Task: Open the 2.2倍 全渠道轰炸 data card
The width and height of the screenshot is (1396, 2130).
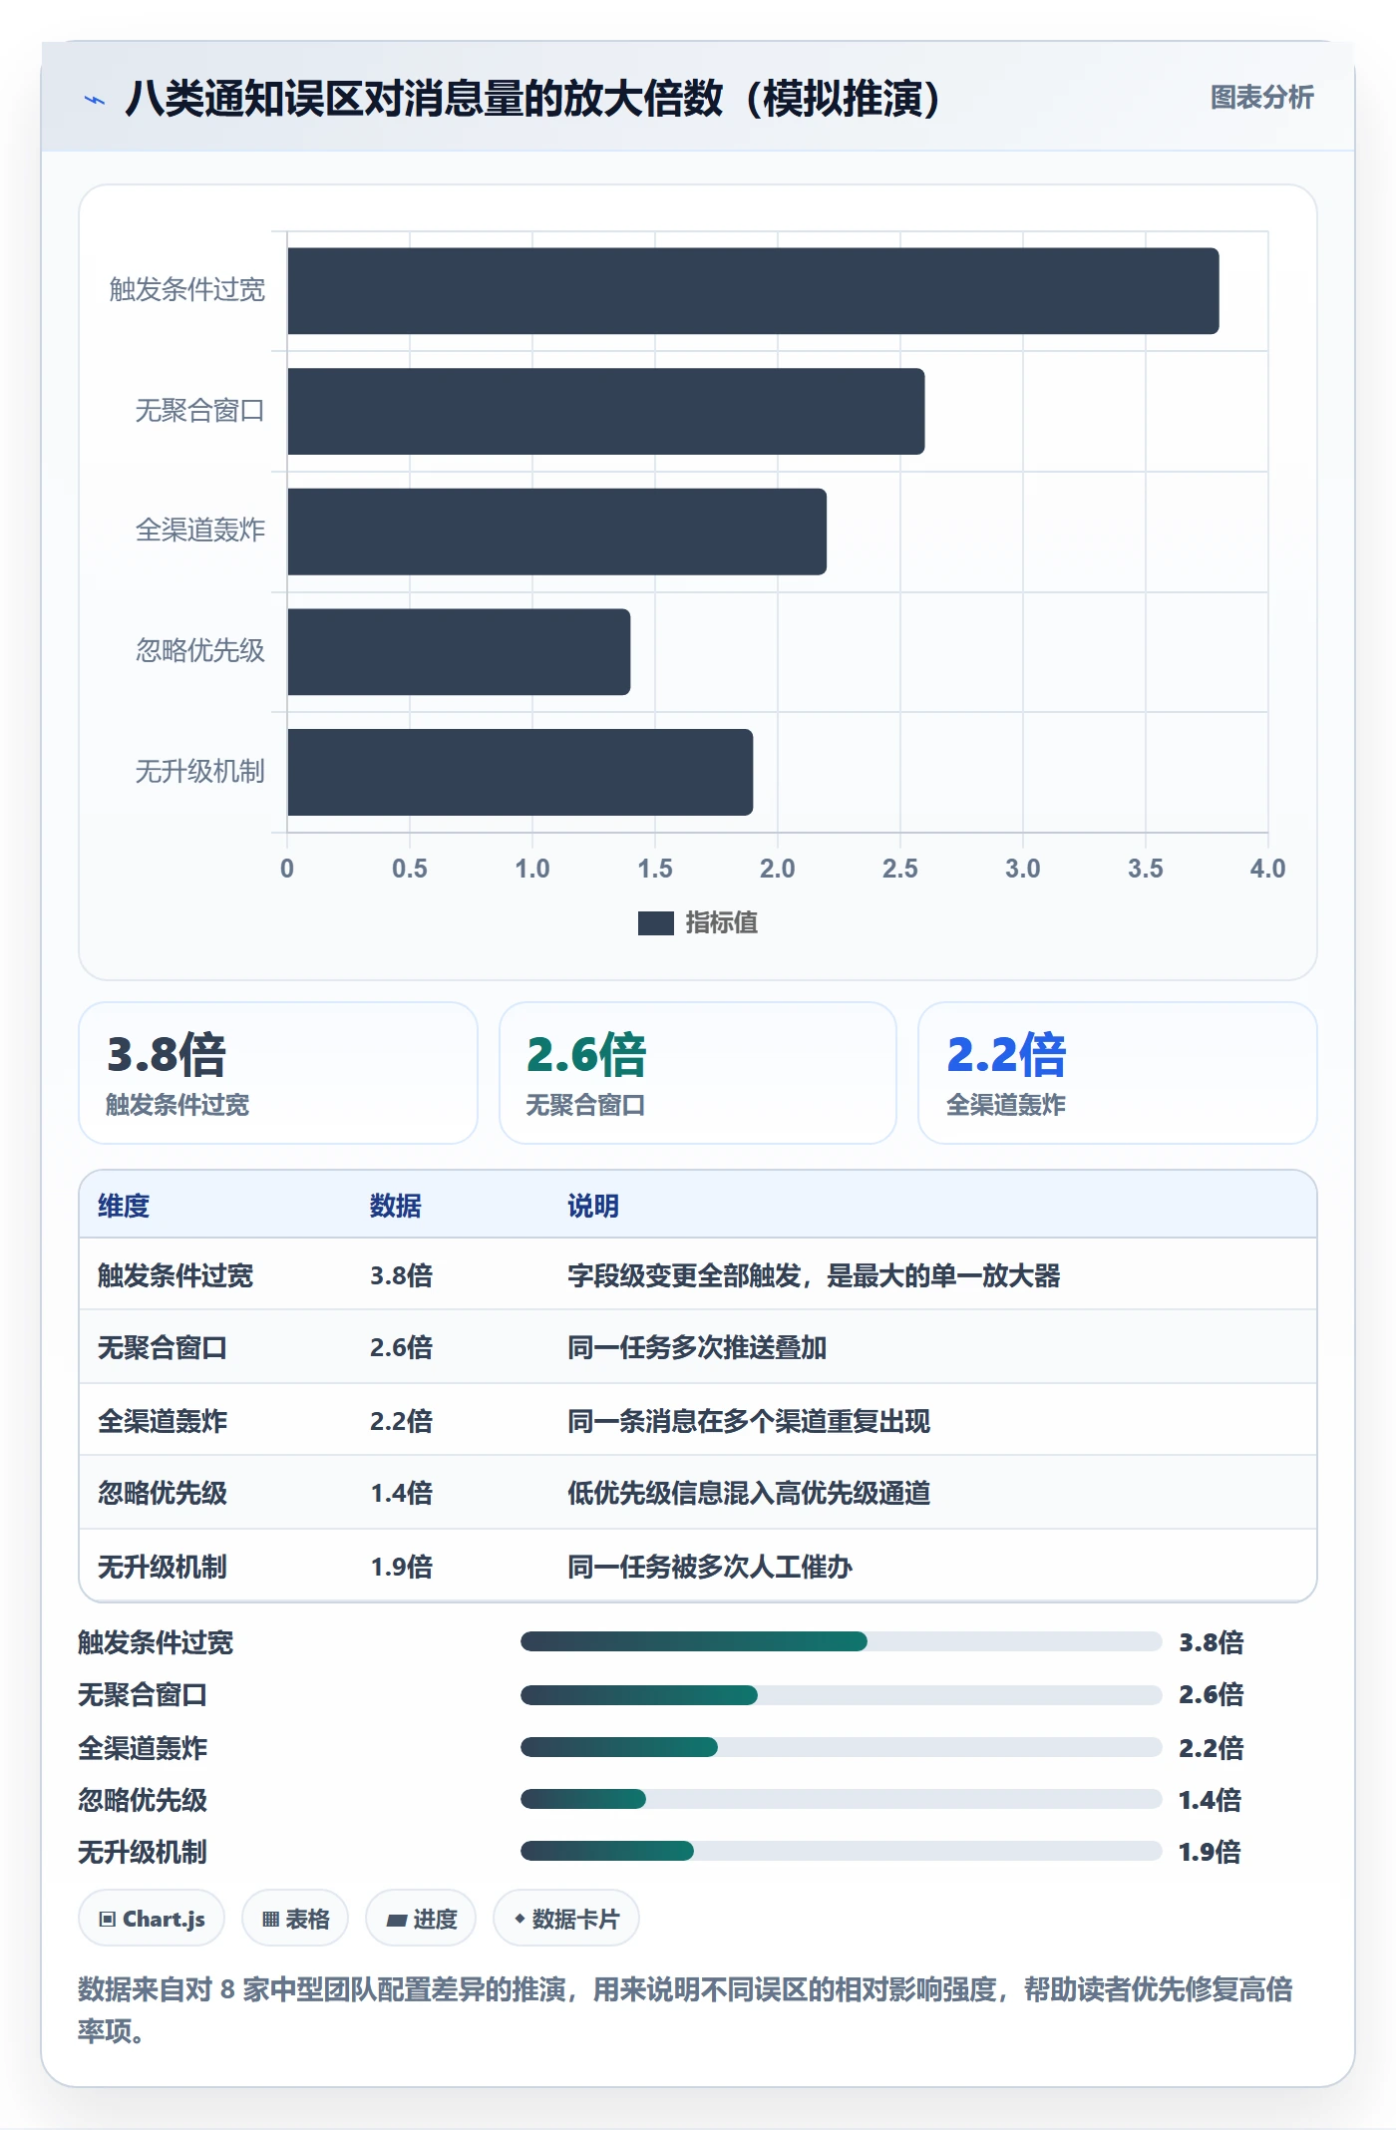Action: [1118, 1073]
